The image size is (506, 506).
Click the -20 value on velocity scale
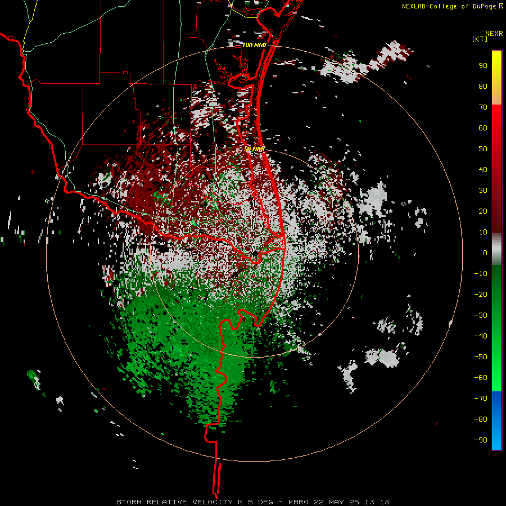(x=481, y=295)
